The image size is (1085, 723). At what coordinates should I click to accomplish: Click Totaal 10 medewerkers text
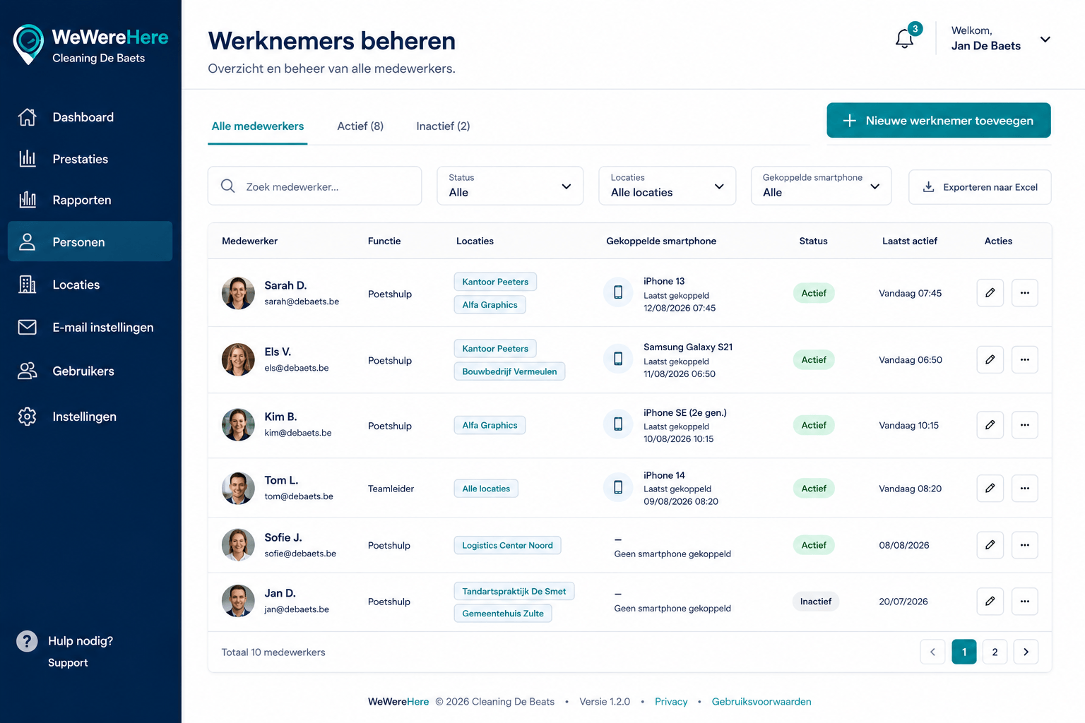pyautogui.click(x=273, y=652)
